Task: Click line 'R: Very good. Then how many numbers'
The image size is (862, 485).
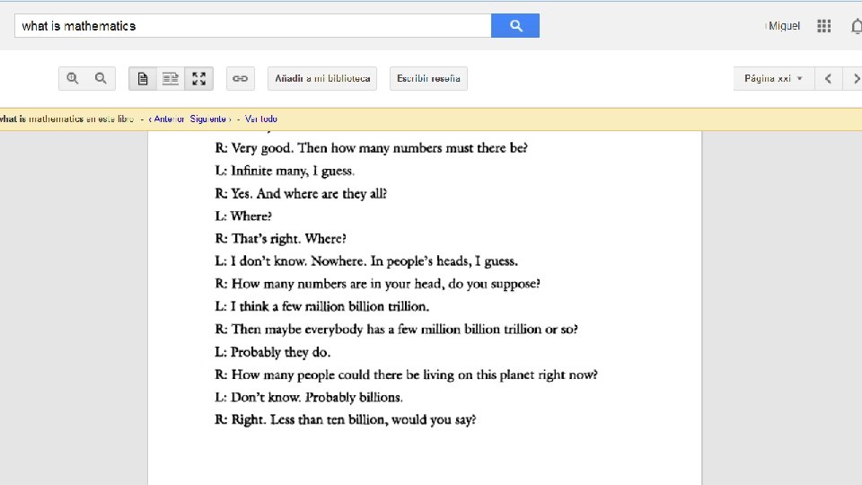Action: click(371, 148)
